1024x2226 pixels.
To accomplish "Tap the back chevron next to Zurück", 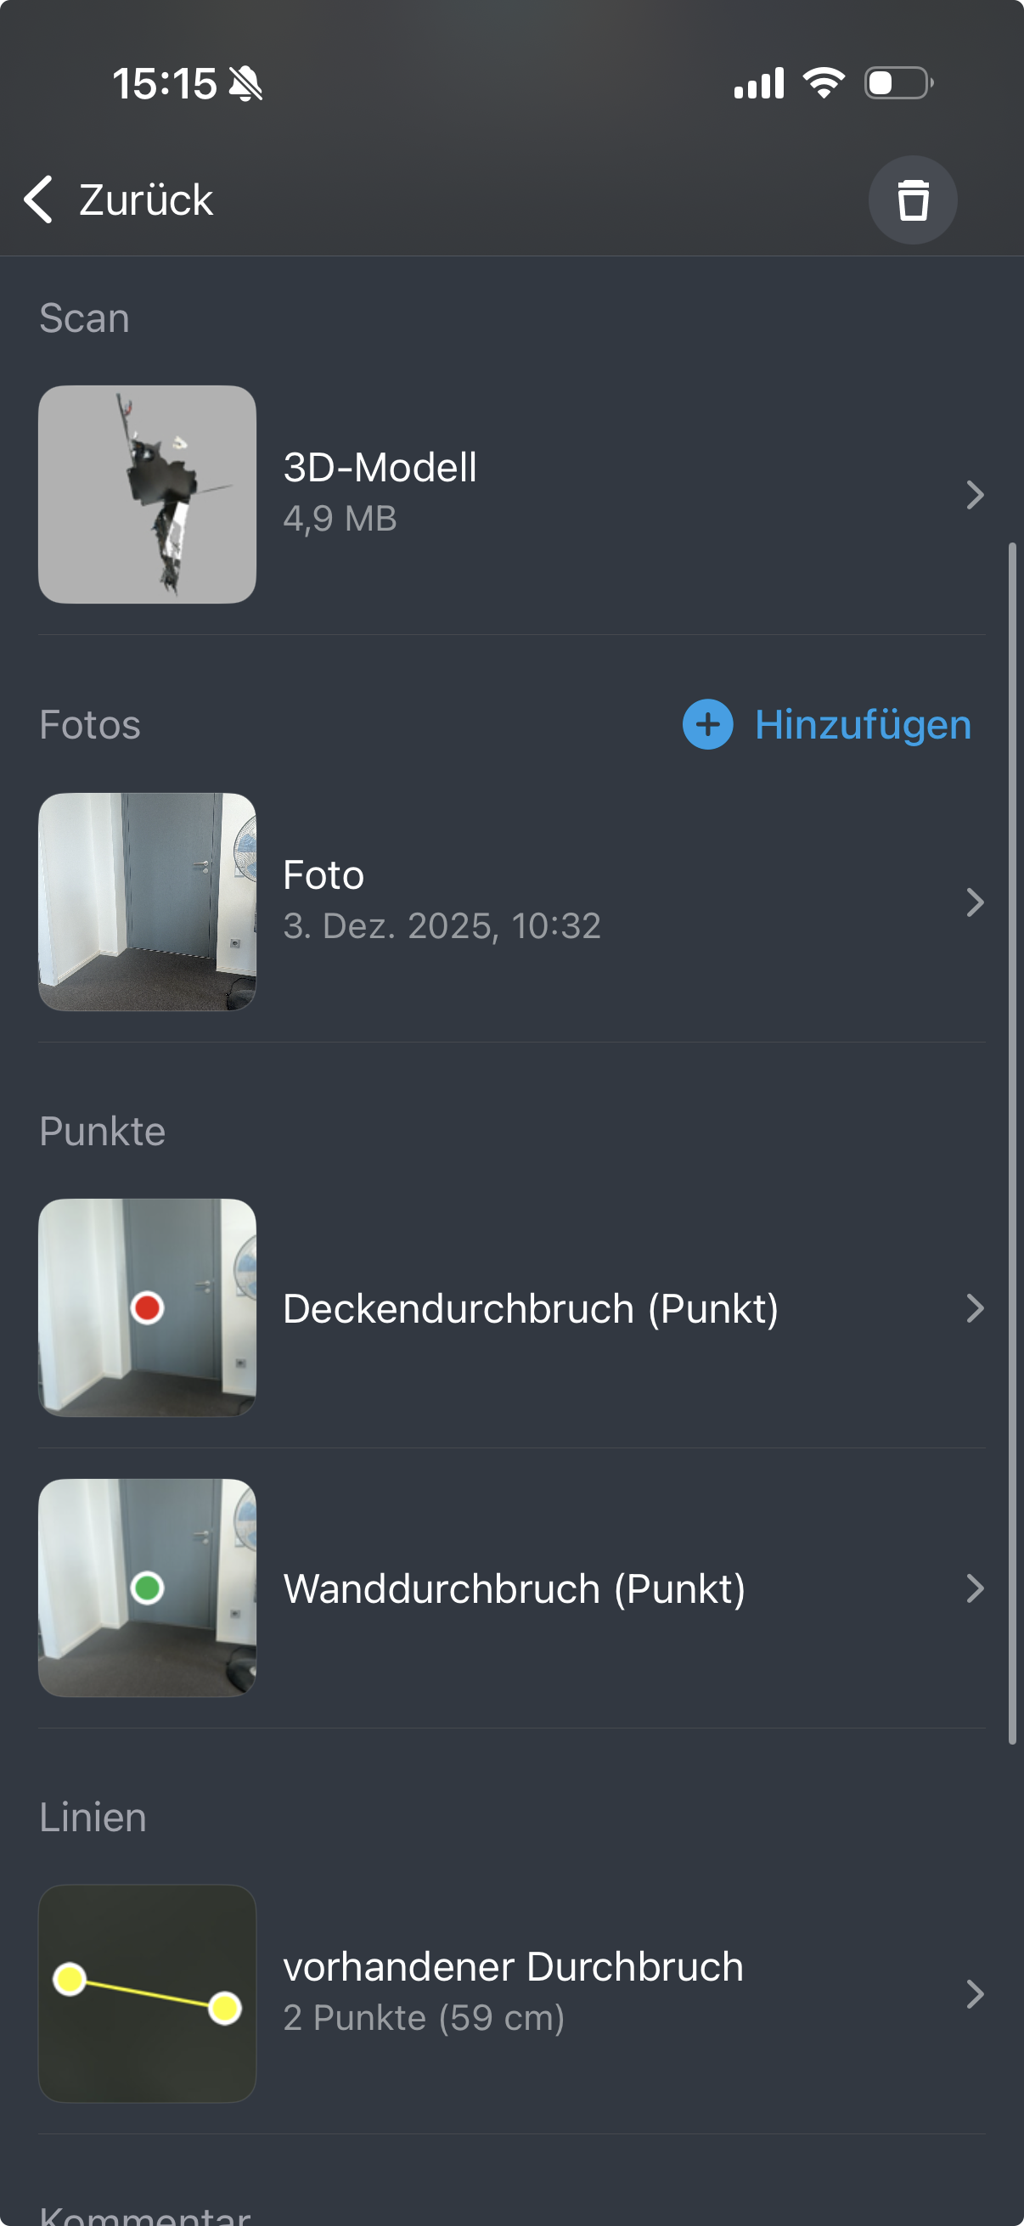I will [x=38, y=200].
